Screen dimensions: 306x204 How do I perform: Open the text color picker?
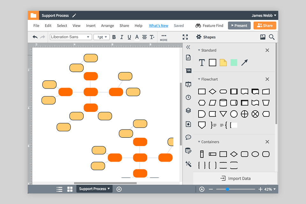[x=137, y=37]
